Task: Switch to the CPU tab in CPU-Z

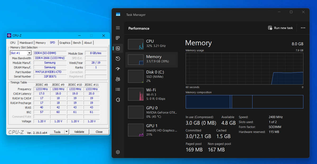Action: tap(13, 43)
